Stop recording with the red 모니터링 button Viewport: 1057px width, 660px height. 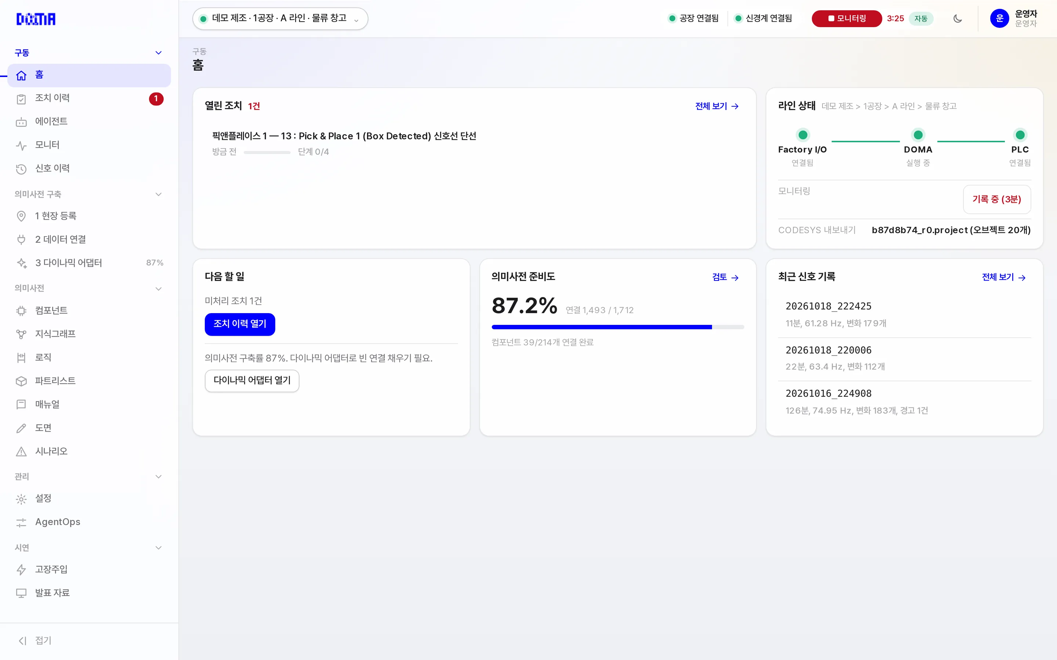pos(846,18)
